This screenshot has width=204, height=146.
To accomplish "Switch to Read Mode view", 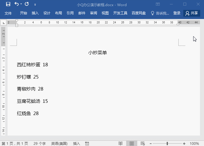I will (x=120, y=144).
